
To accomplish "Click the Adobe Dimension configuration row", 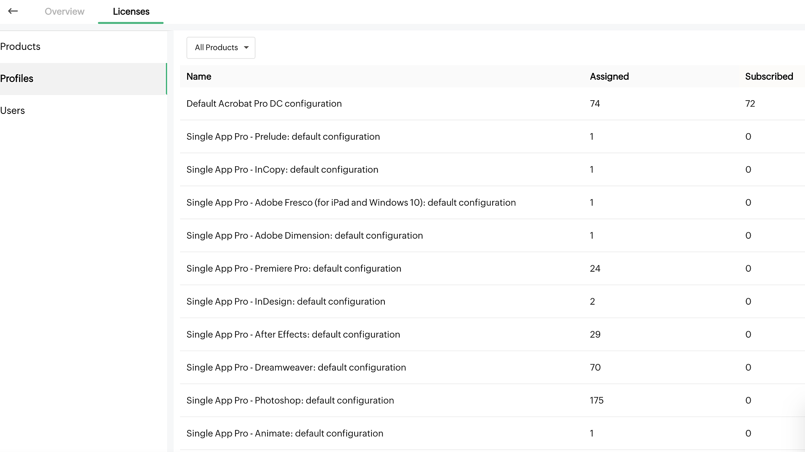I will [304, 236].
